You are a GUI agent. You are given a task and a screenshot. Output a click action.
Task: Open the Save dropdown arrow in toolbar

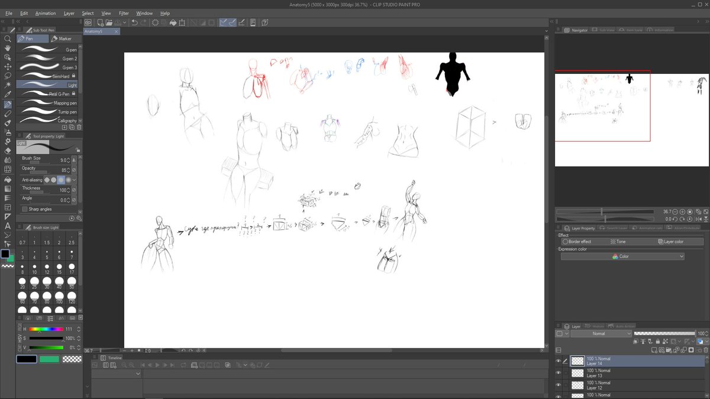click(x=124, y=22)
